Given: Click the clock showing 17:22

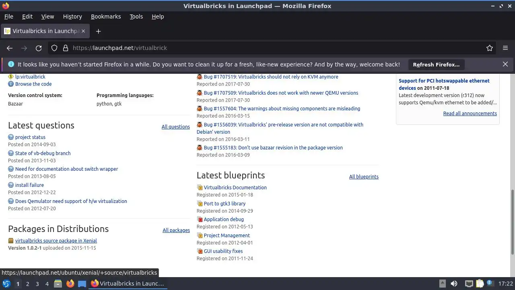Looking at the screenshot, I should point(505,284).
